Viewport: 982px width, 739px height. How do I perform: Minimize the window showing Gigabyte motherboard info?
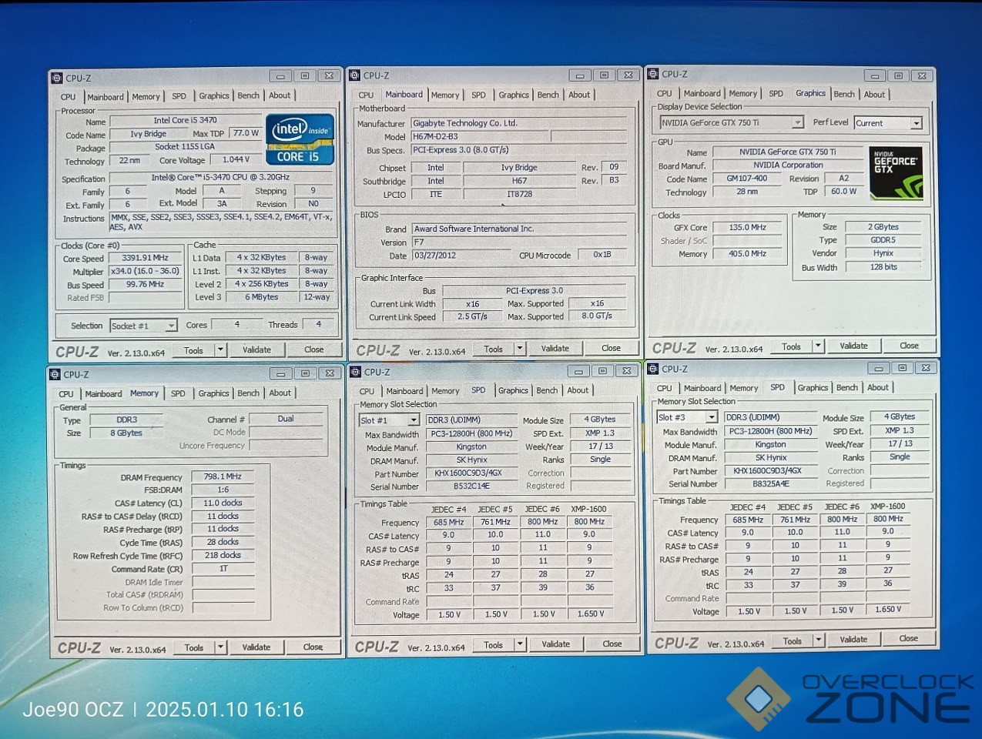coord(580,75)
